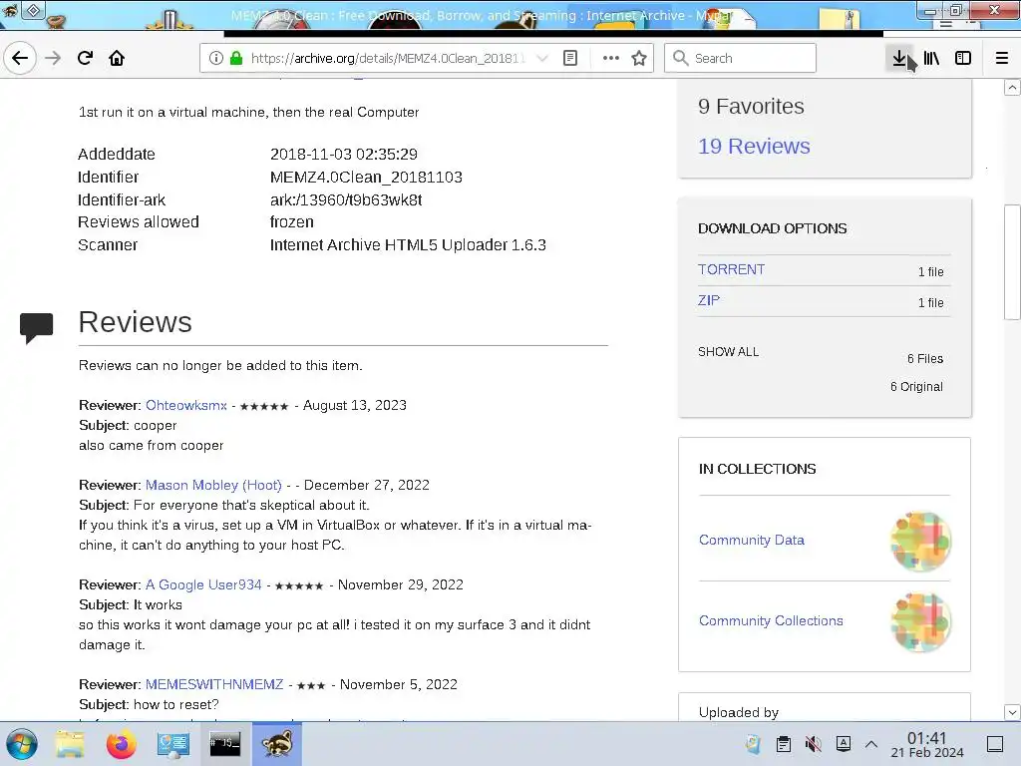Open the clipboard tray icon
1021x766 pixels.
tap(784, 744)
